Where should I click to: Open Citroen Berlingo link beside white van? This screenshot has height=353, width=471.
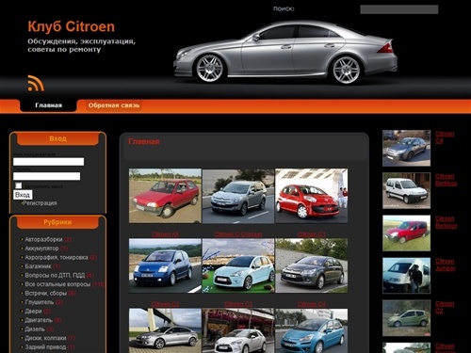[447, 180]
